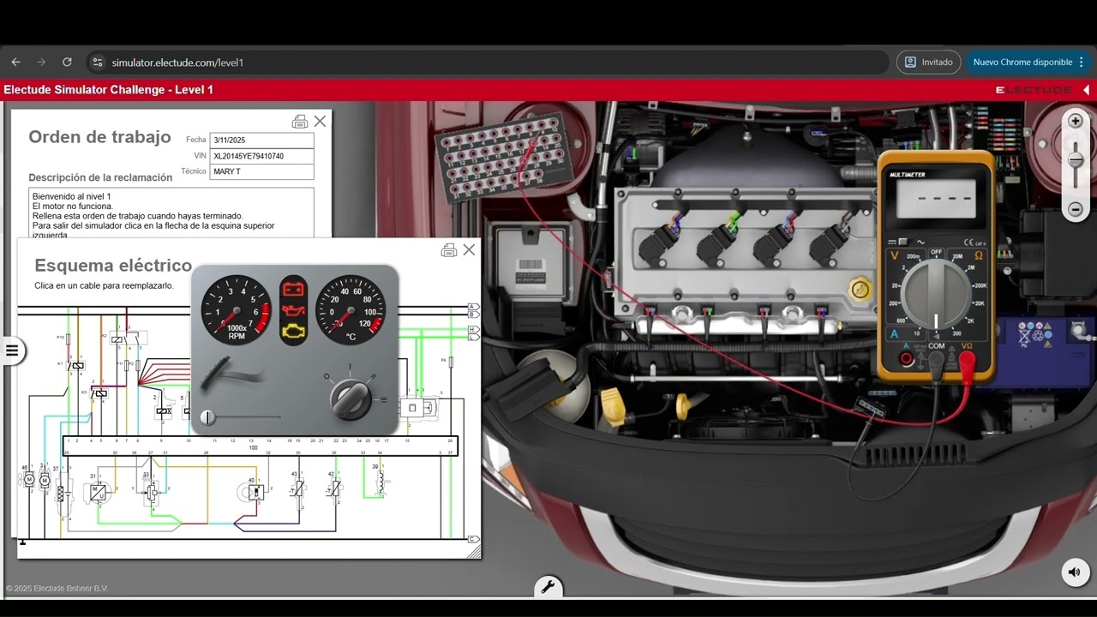Click the zoom slider handle
Image resolution: width=1097 pixels, height=617 pixels.
click(x=1076, y=160)
